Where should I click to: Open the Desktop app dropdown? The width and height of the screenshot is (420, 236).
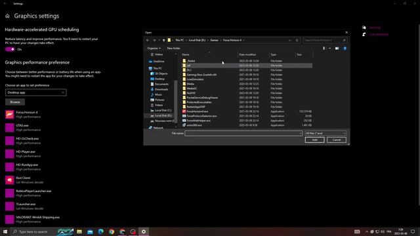tap(36, 92)
